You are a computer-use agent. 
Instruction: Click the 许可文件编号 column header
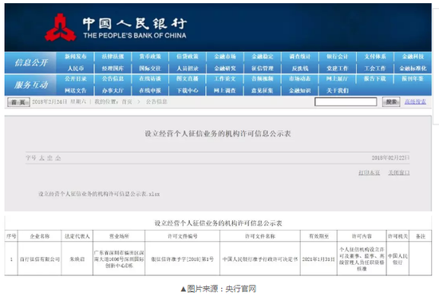(x=182, y=236)
